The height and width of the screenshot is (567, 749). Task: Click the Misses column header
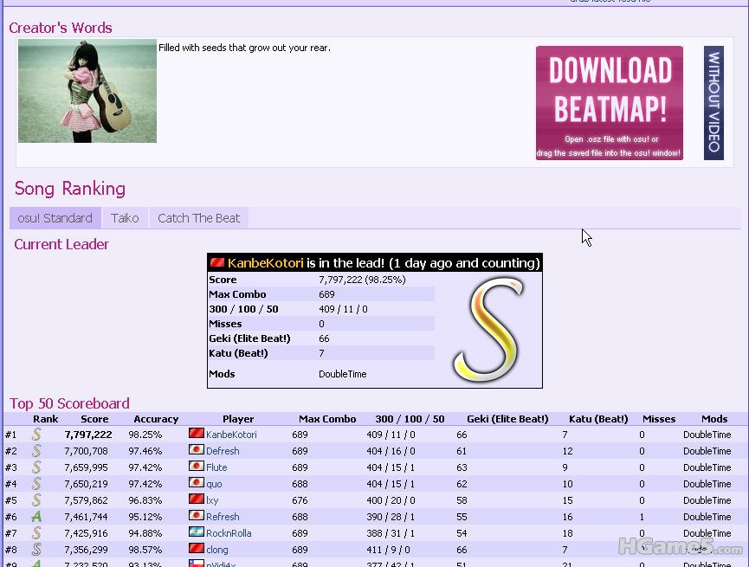pyautogui.click(x=659, y=419)
